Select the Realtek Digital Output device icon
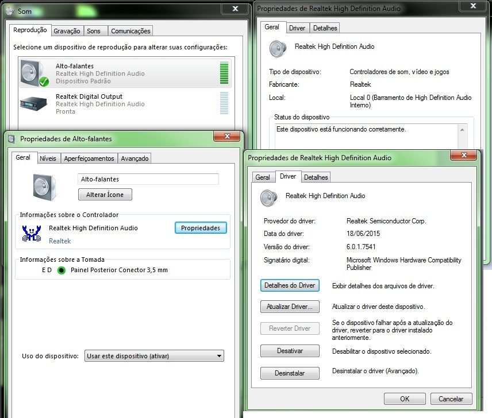 pos(33,103)
